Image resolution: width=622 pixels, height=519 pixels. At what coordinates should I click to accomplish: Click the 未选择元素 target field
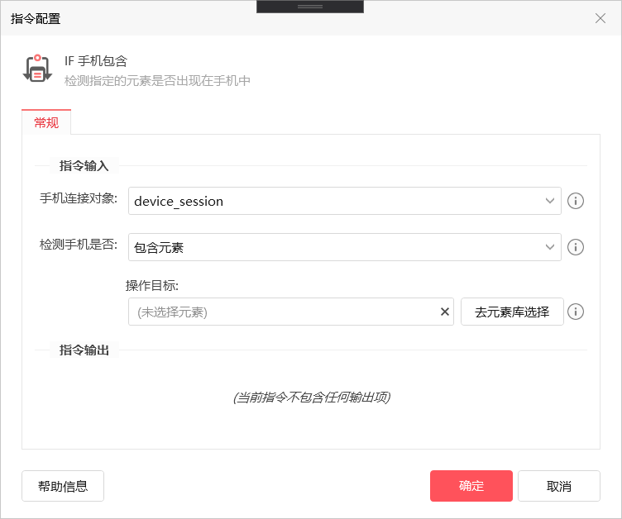point(291,312)
